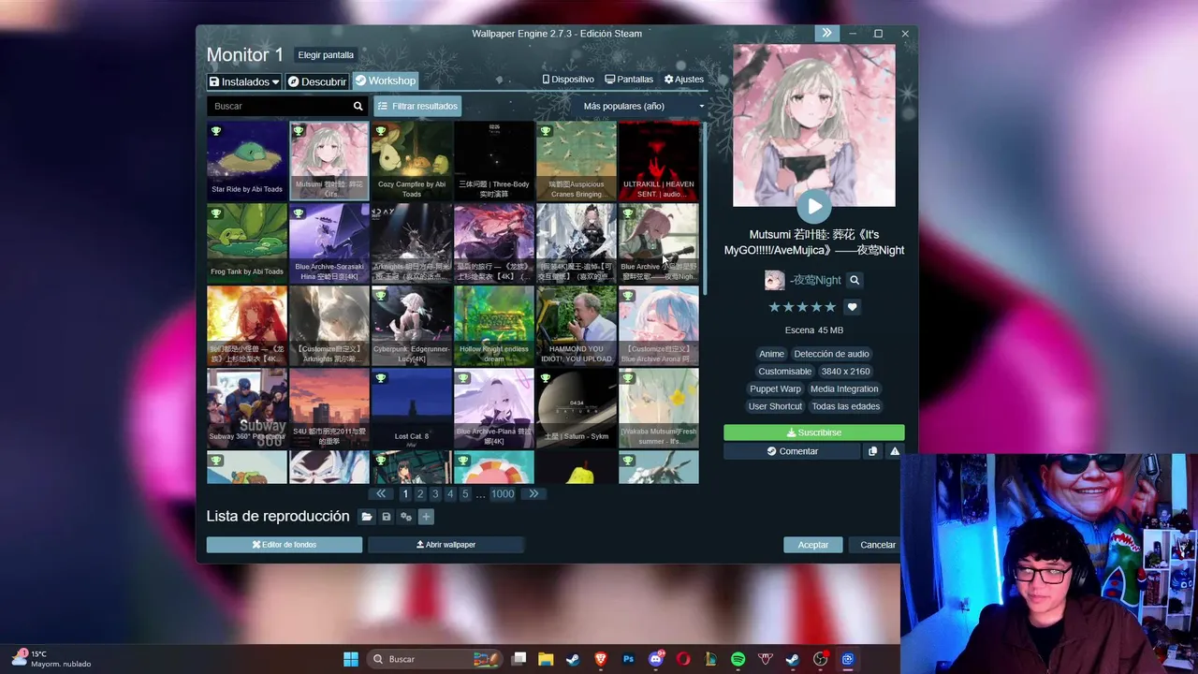The image size is (1198, 674).
Task: Copy wallpaper link with the clipboard icon
Action: tap(872, 451)
